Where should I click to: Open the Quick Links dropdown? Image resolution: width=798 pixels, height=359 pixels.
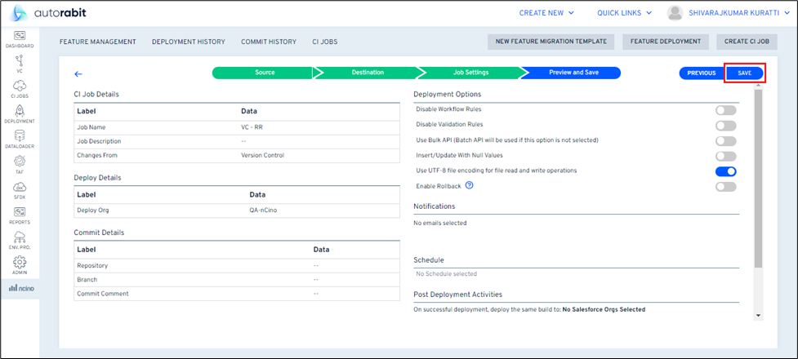coord(624,13)
